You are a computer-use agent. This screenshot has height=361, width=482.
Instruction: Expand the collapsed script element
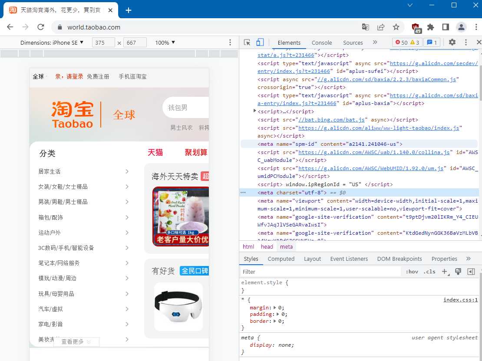coord(254,111)
